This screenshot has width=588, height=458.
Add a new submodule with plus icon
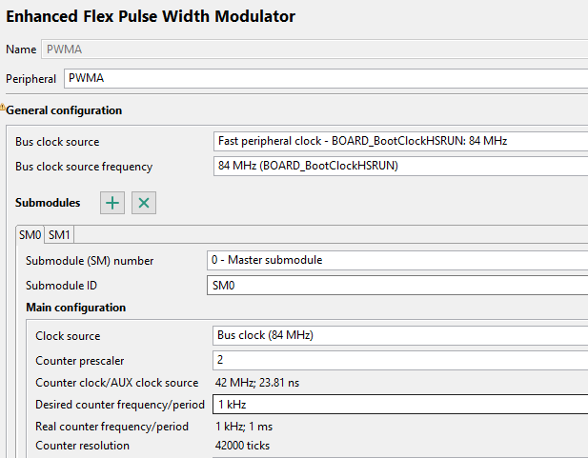112,203
